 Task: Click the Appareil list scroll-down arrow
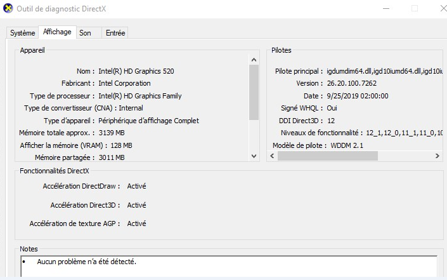click(x=254, y=156)
